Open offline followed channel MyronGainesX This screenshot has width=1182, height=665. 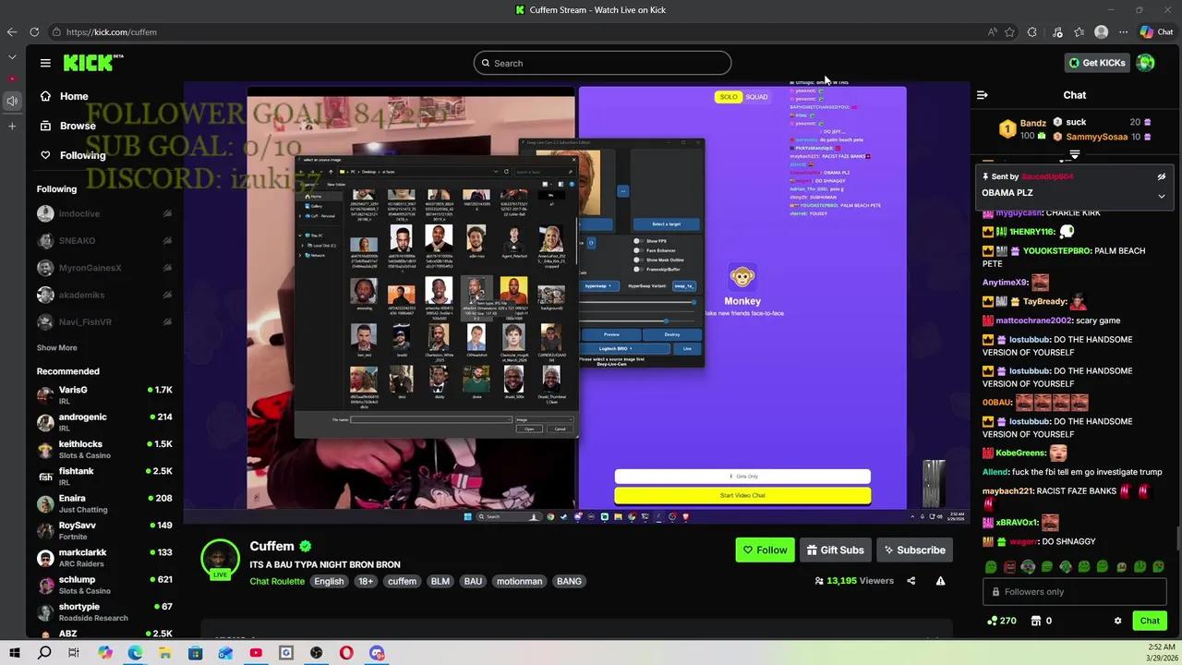(105, 268)
